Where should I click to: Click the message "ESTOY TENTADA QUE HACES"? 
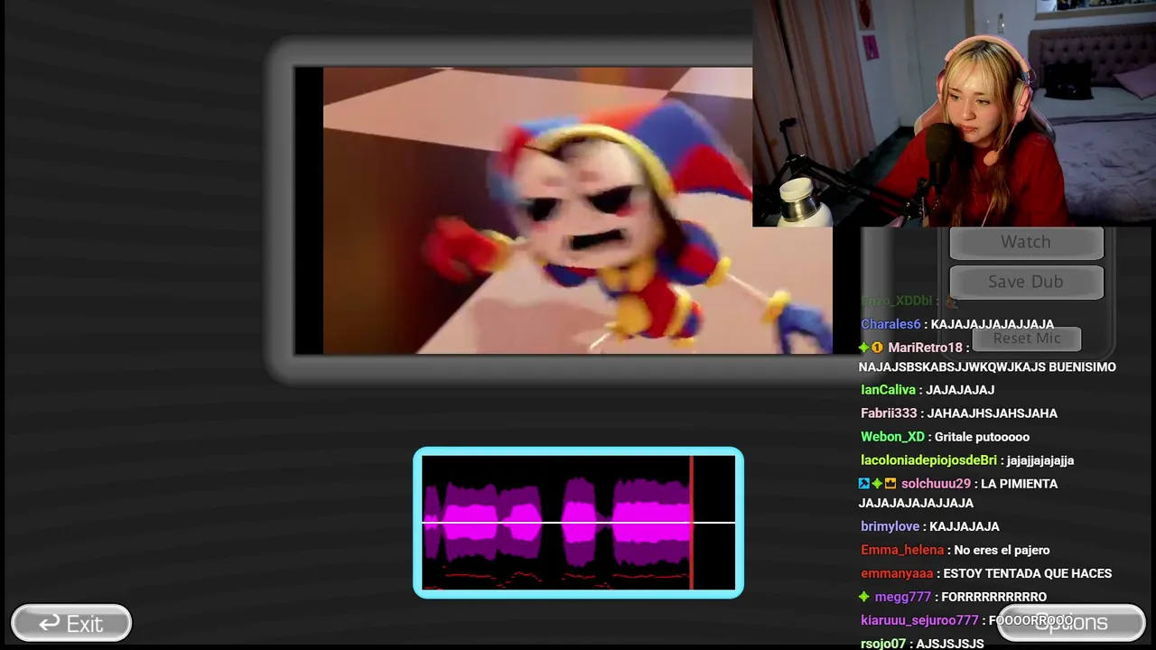pyautogui.click(x=1028, y=573)
